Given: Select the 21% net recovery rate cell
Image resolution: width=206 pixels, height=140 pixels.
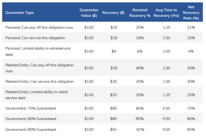Looking at the screenshot, I should point(191,28).
